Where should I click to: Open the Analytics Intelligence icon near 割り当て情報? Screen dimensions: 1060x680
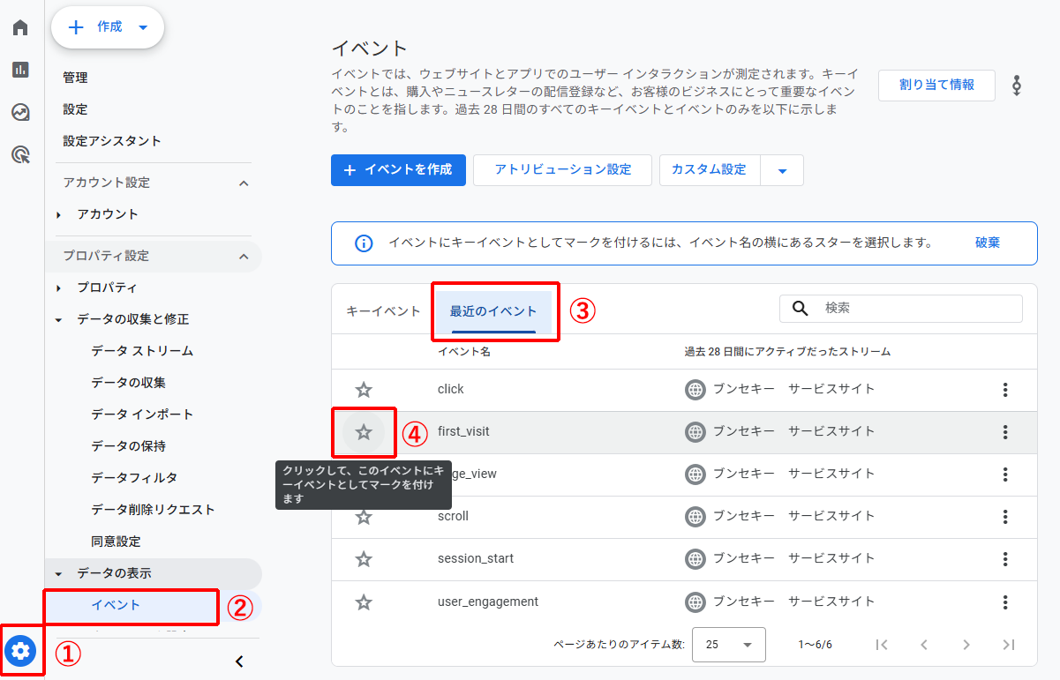click(x=1016, y=85)
